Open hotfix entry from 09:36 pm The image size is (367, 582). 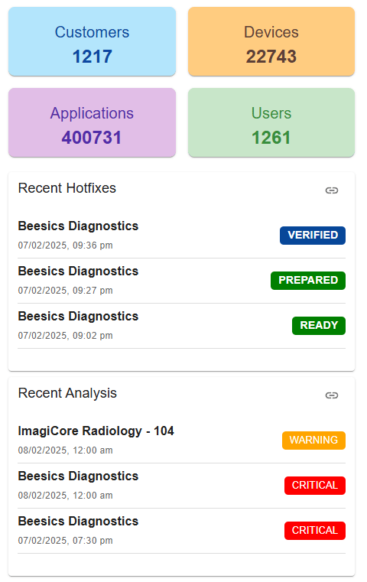tap(181, 236)
